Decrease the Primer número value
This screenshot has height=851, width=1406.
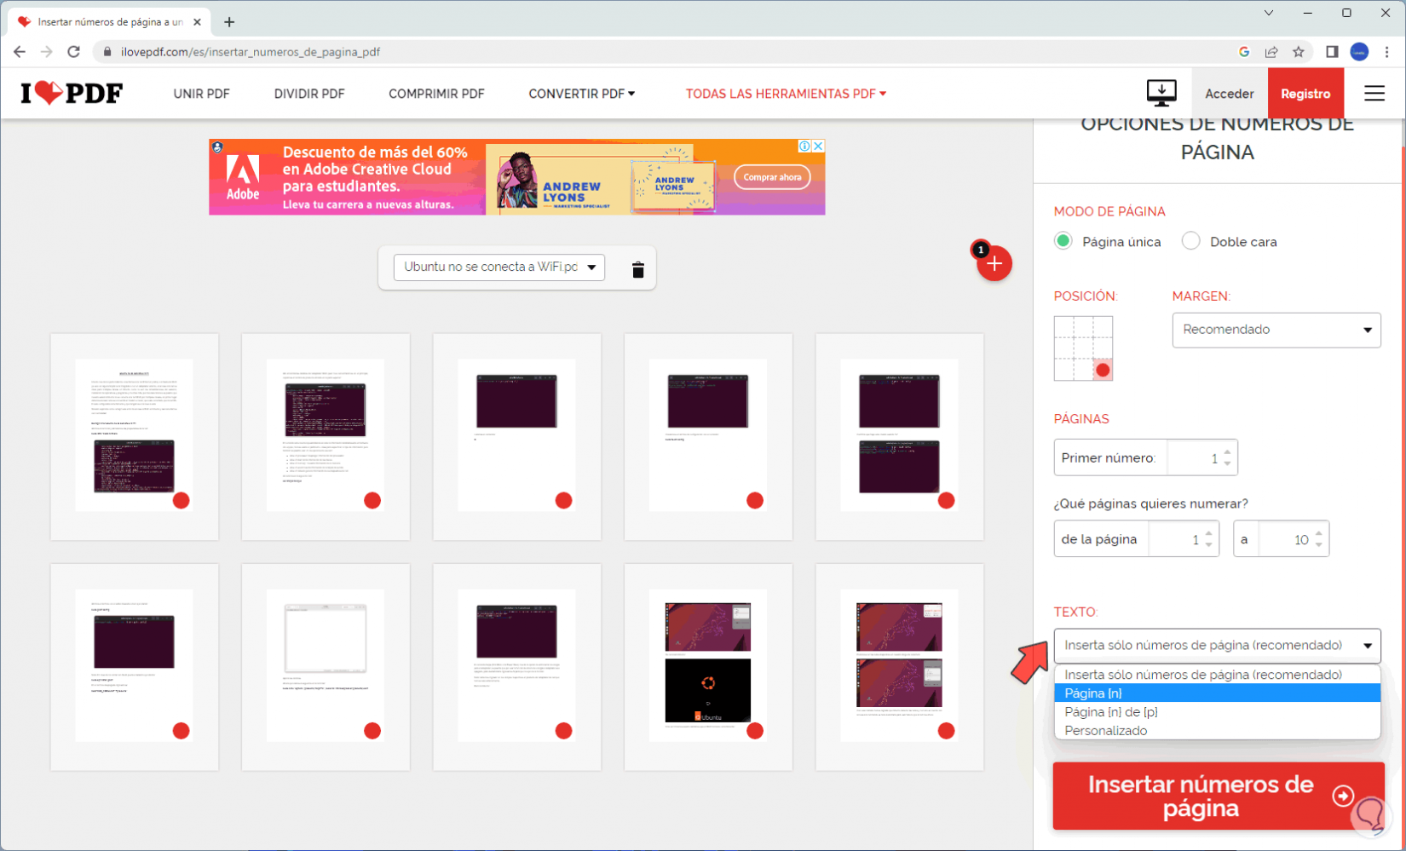[x=1227, y=463]
